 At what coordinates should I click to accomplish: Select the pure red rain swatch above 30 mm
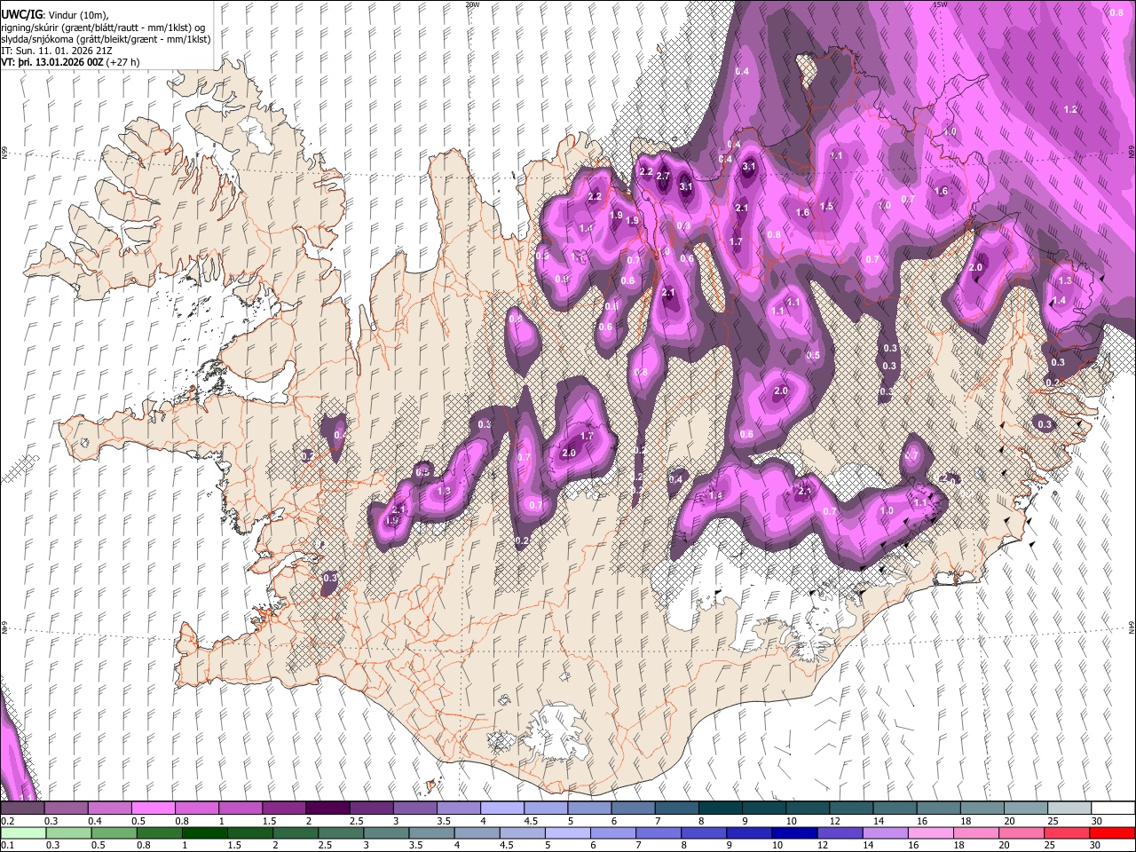pyautogui.click(x=1113, y=832)
